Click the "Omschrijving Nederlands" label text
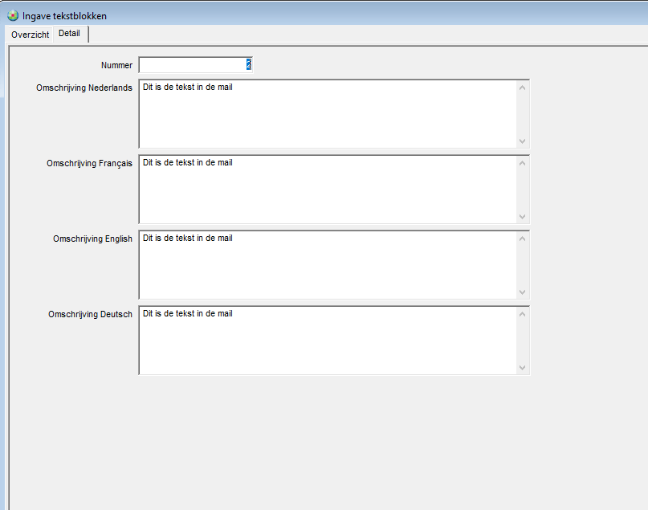Image resolution: width=648 pixels, height=510 pixels. click(x=84, y=88)
